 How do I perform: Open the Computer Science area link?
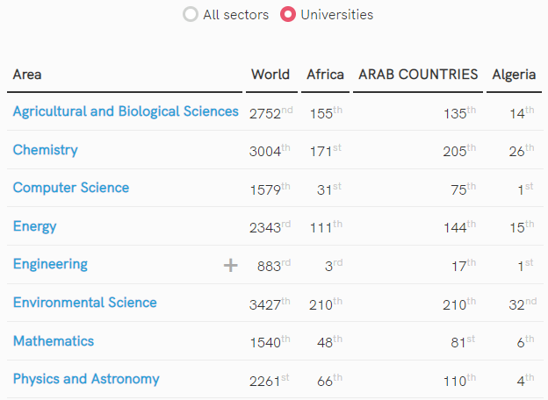pyautogui.click(x=70, y=188)
